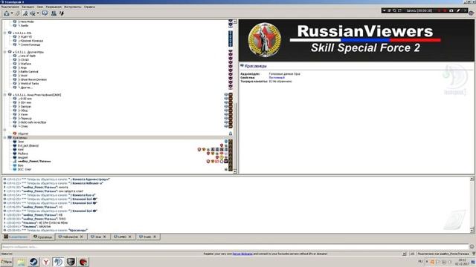Click the red round icon on taskbar
Viewport: 476px width, 267px height.
tap(83, 262)
